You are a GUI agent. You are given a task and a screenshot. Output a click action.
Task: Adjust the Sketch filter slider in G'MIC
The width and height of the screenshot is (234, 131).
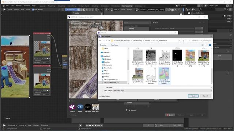182,28
